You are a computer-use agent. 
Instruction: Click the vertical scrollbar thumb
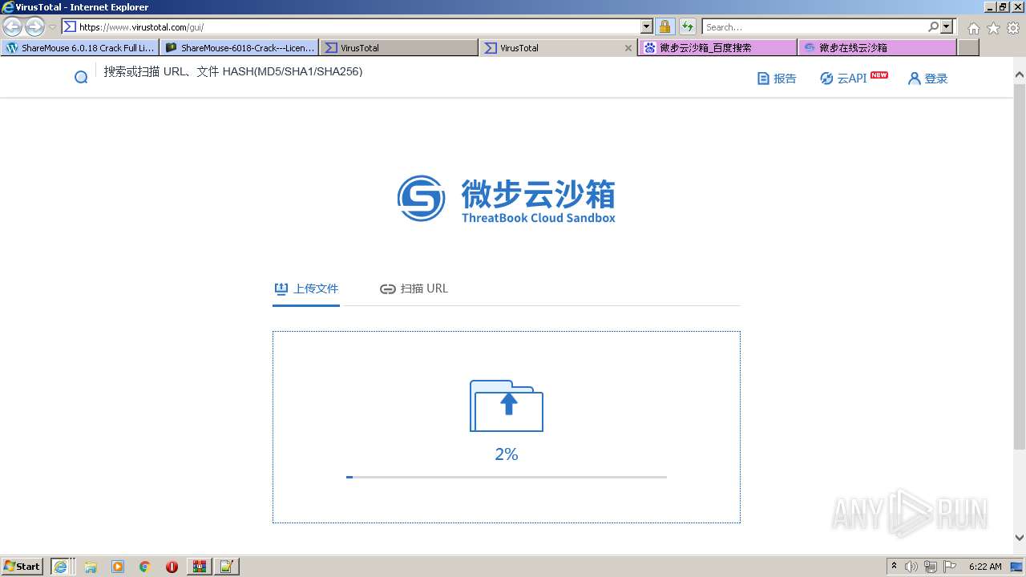[1020, 266]
